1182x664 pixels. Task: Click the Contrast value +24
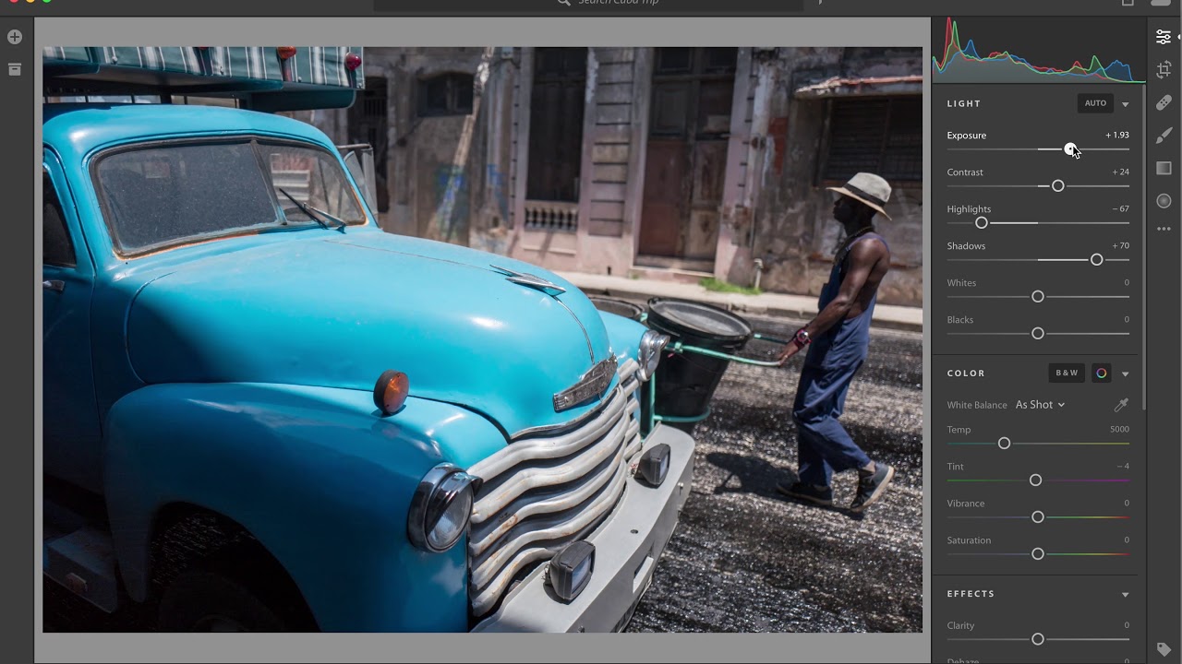tap(1120, 172)
